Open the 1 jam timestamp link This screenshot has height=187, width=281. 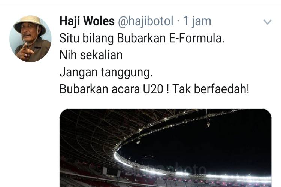tap(197, 21)
